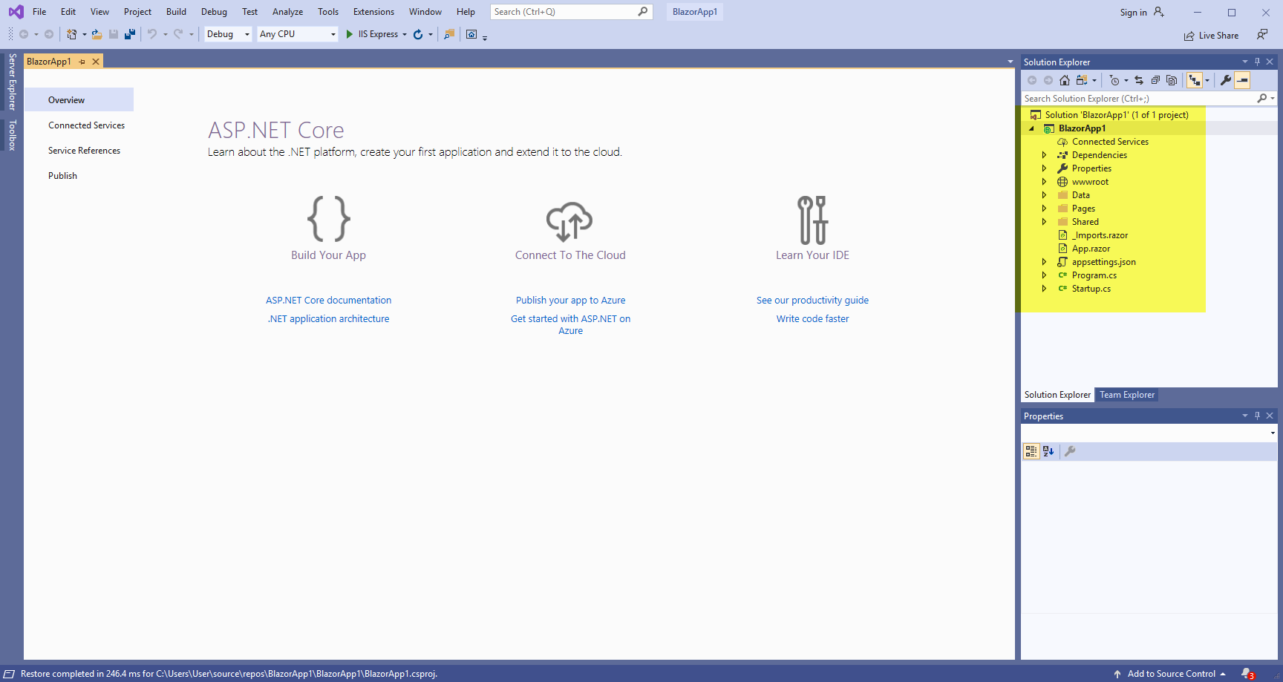Select Program.cs in Solution Explorer
The image size is (1283, 682).
point(1094,275)
